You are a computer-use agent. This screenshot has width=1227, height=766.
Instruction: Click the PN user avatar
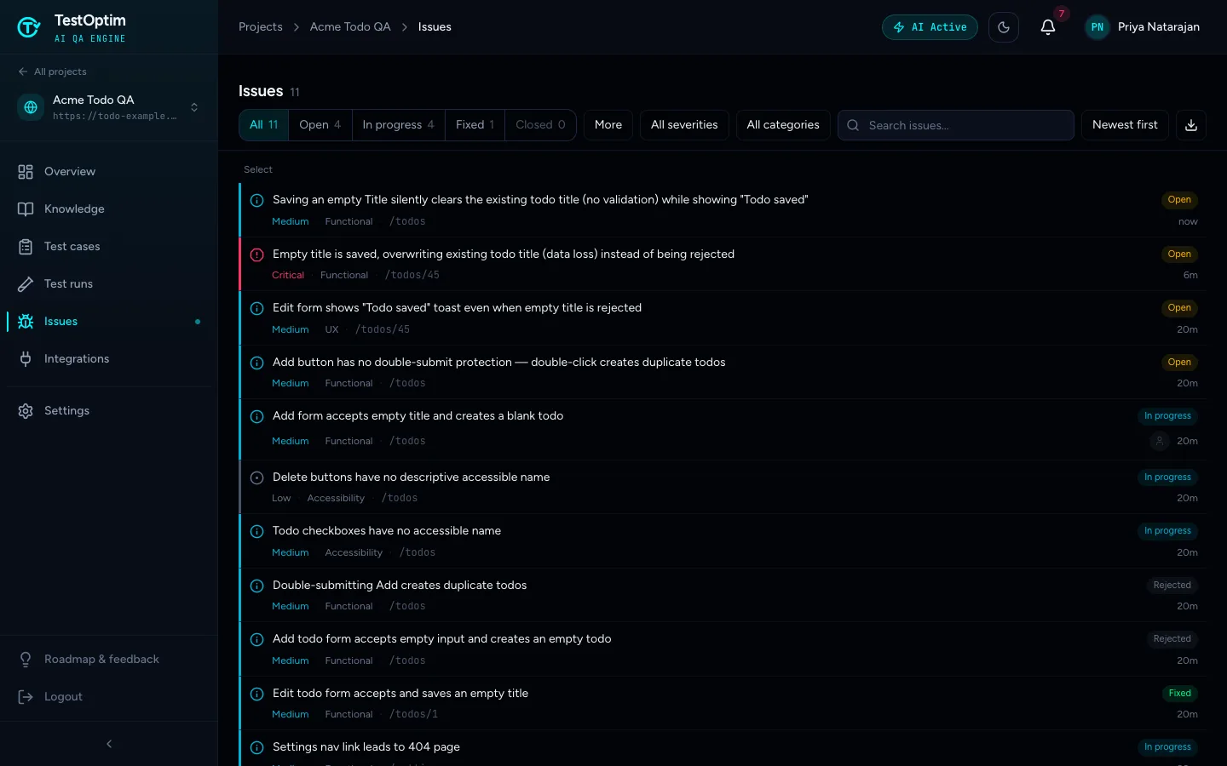pos(1097,27)
